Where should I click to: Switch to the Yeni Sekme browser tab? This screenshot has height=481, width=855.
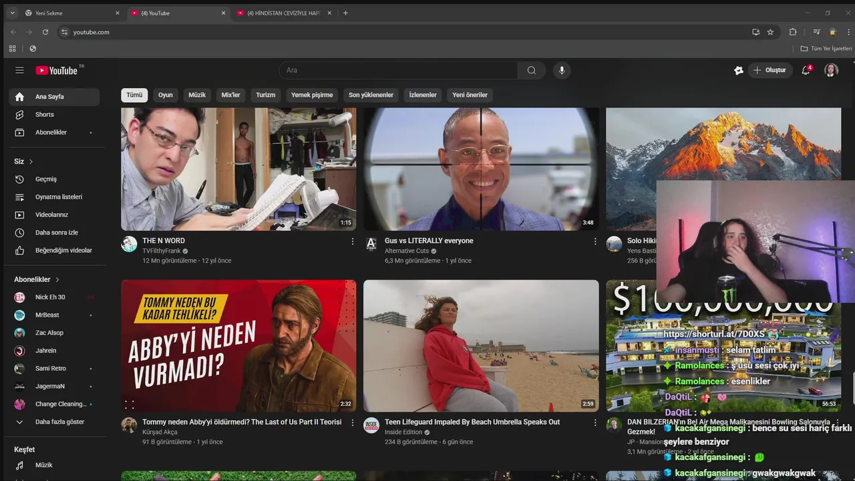[71, 13]
